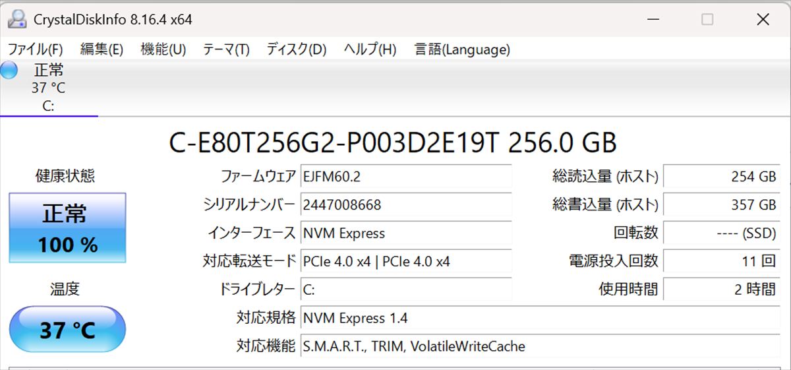Open the ディスク(D) menu
This screenshot has width=791, height=370.
coord(297,49)
